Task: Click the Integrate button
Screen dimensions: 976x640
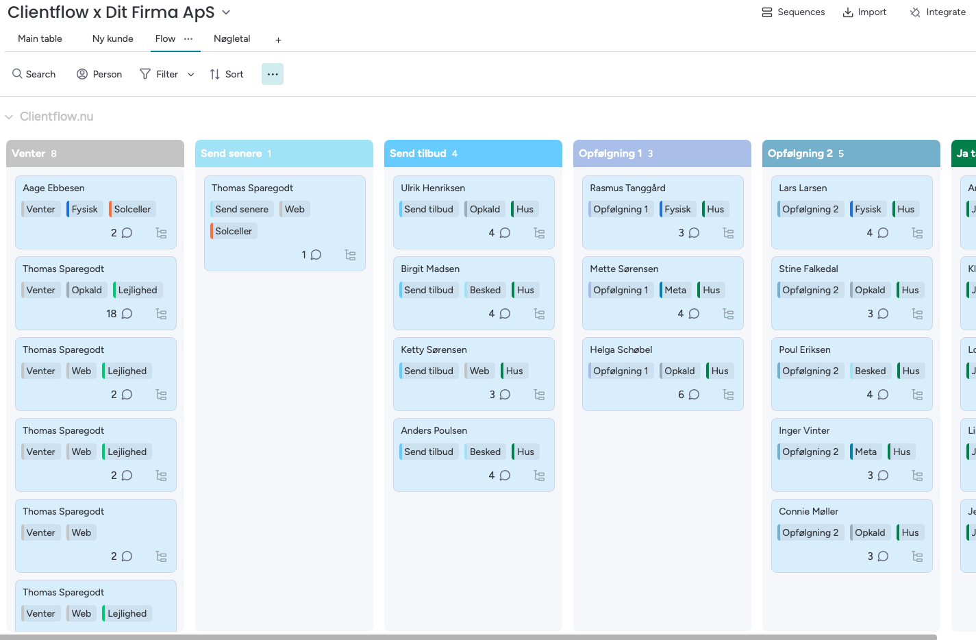Action: 938,12
